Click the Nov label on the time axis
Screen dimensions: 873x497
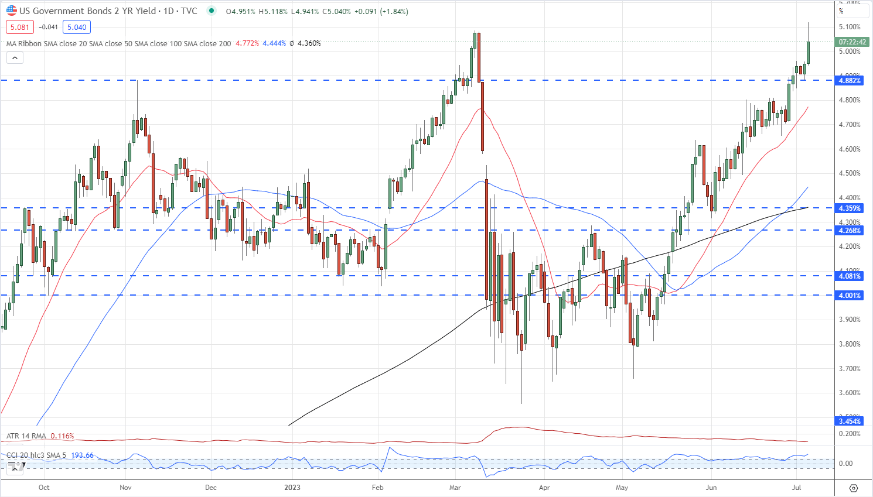coord(126,487)
